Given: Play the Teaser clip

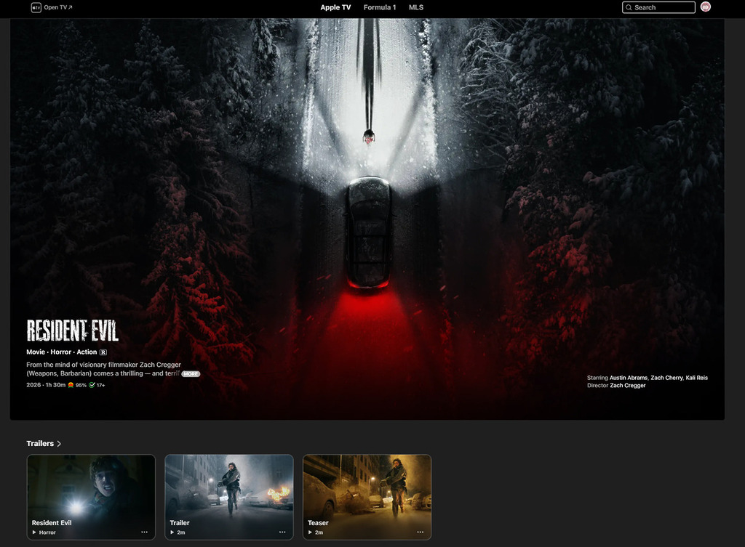Looking at the screenshot, I should click(310, 532).
